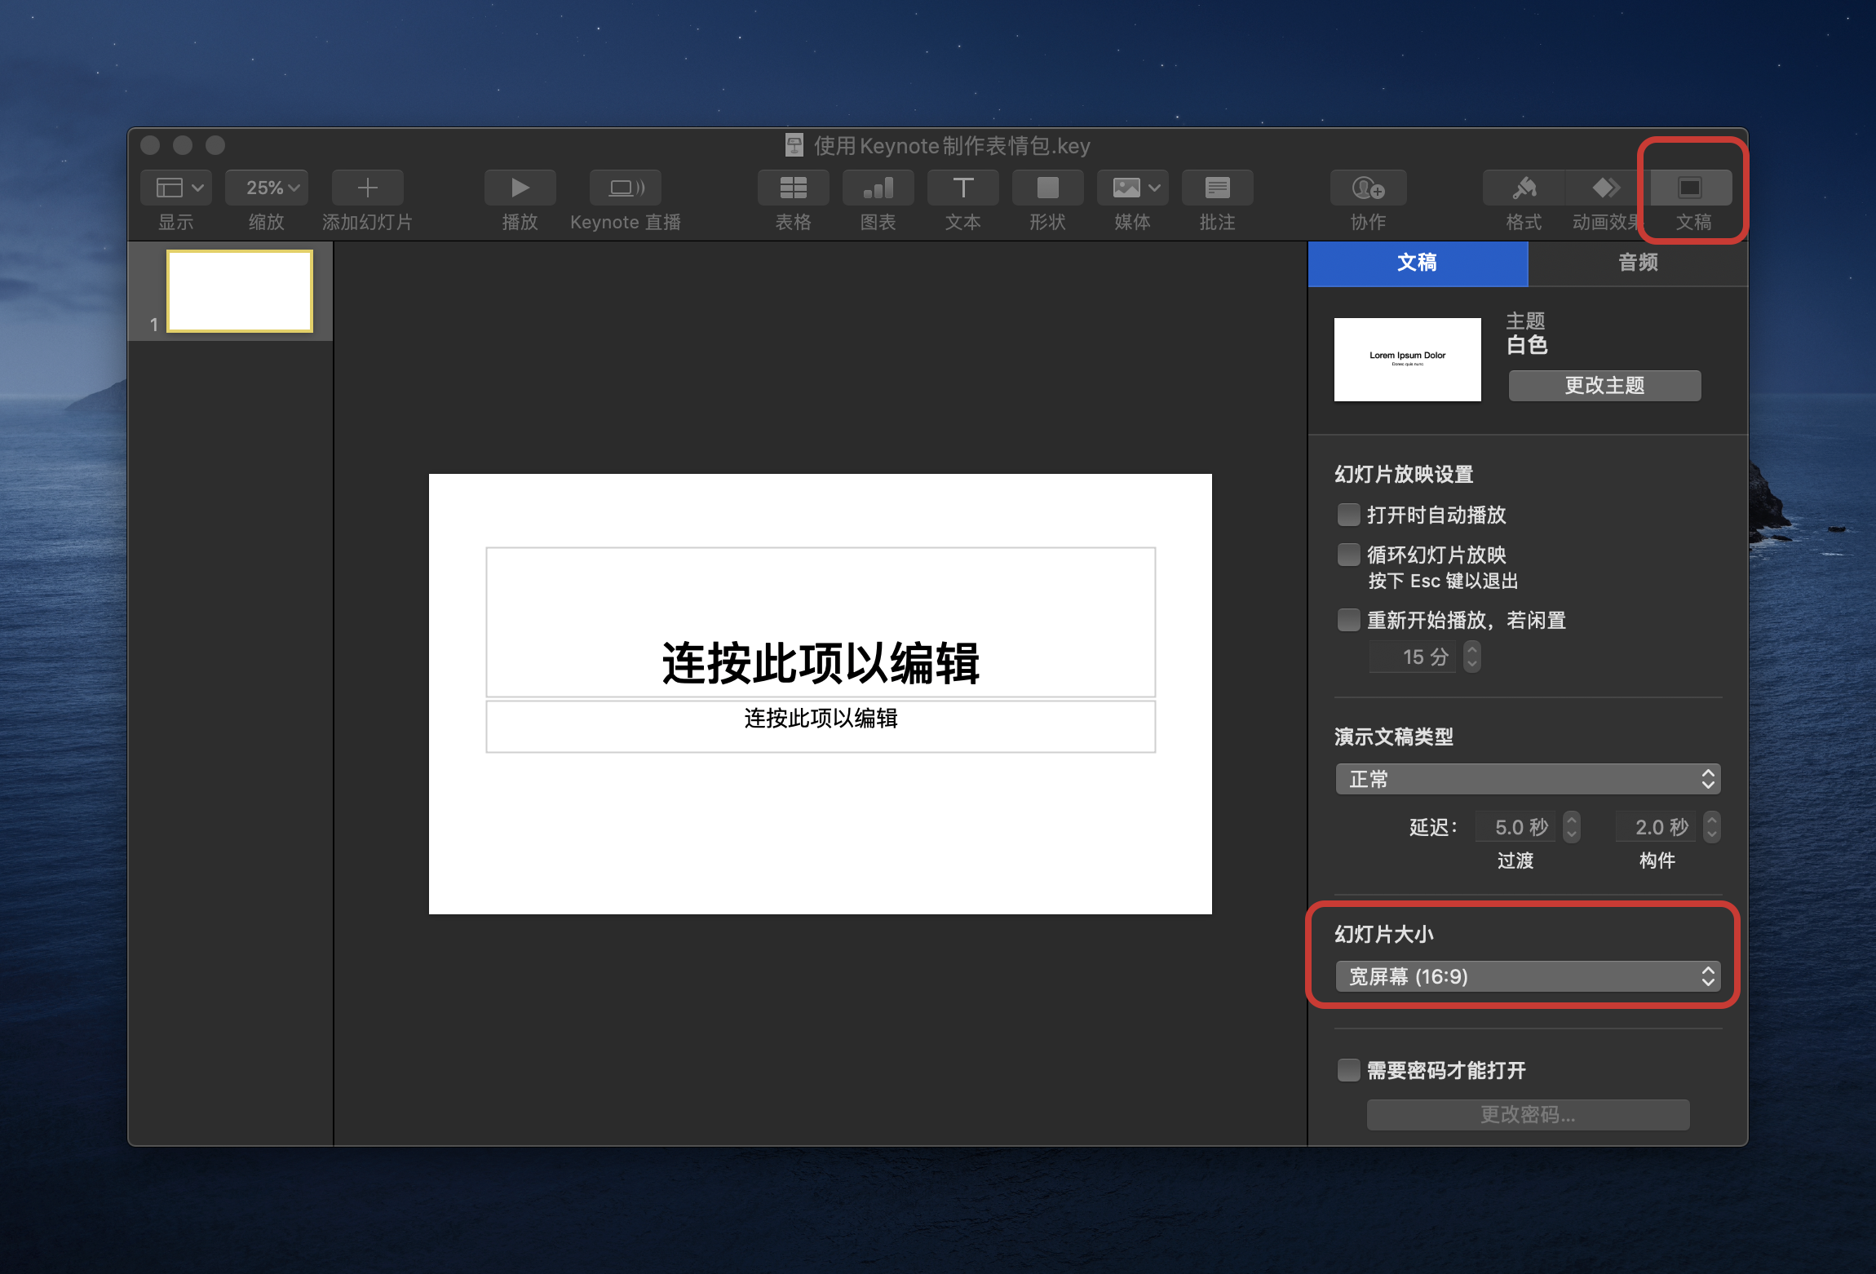This screenshot has width=1876, height=1274.
Task: Click the 更改主题 button
Action: coord(1604,386)
